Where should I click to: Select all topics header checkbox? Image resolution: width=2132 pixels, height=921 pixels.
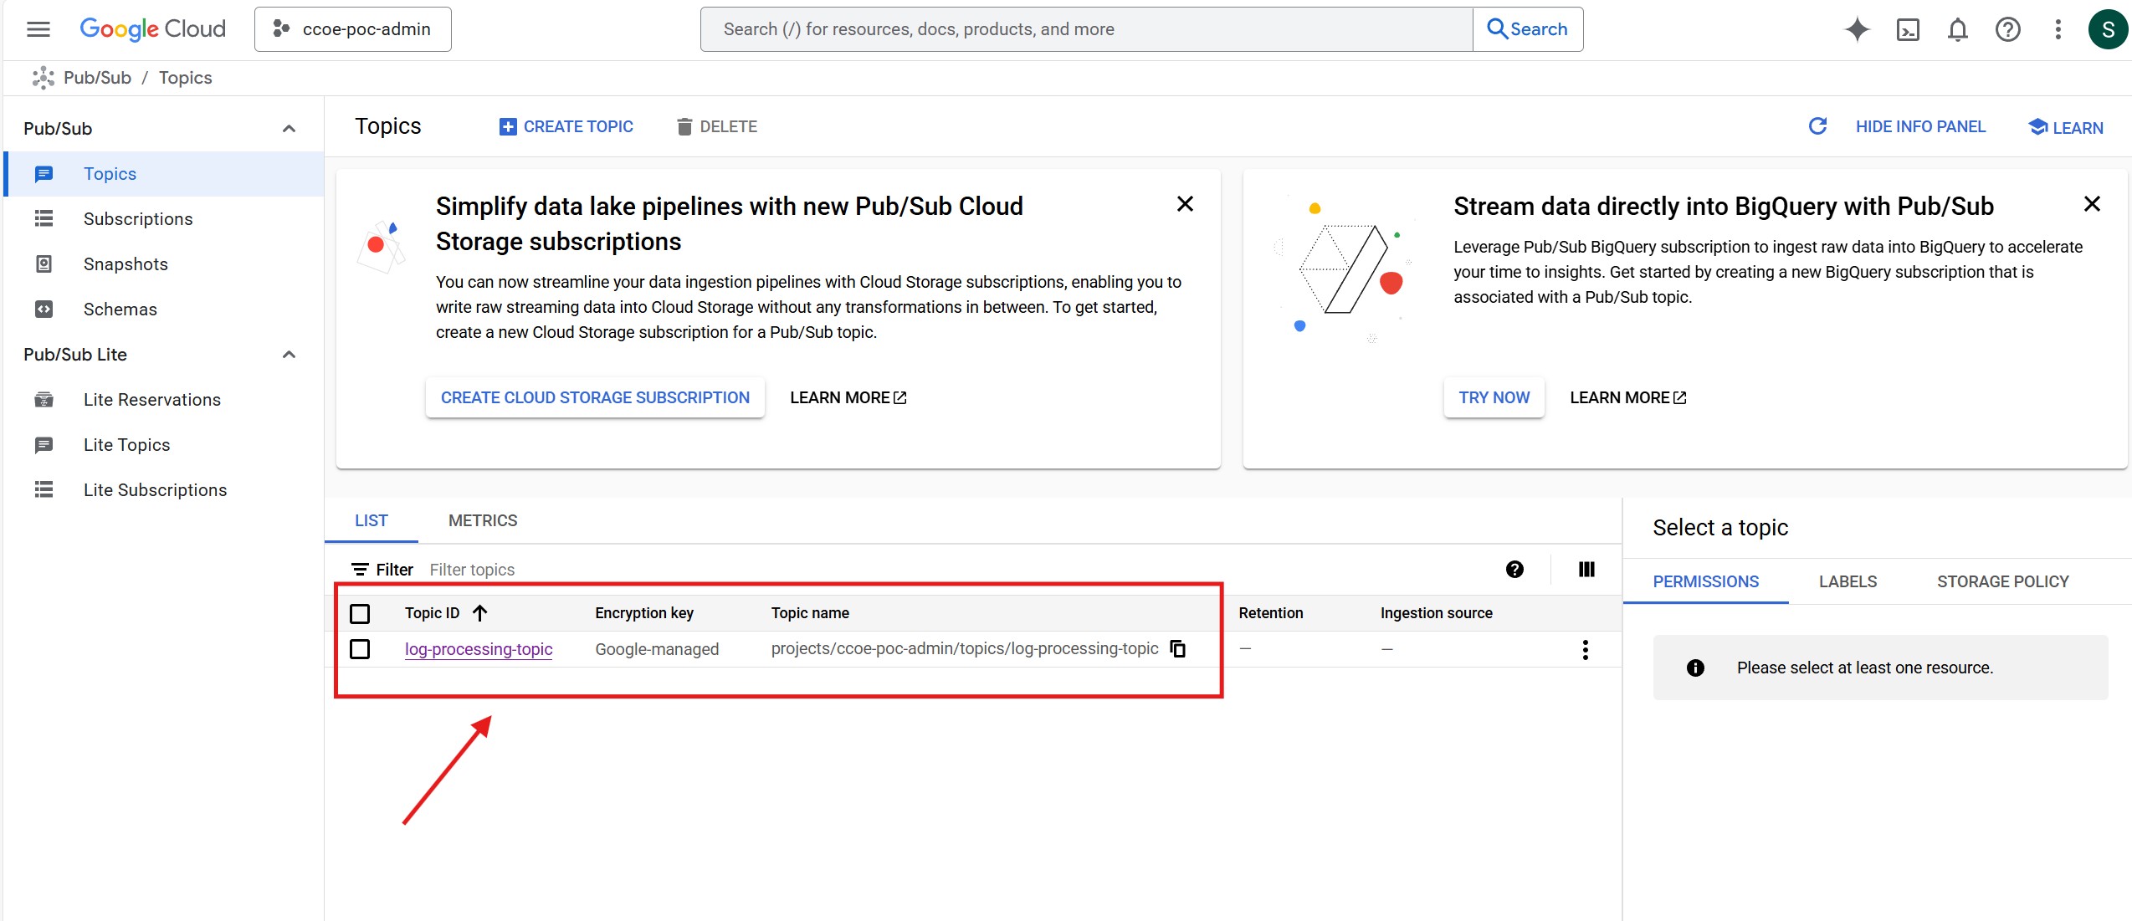coord(360,613)
